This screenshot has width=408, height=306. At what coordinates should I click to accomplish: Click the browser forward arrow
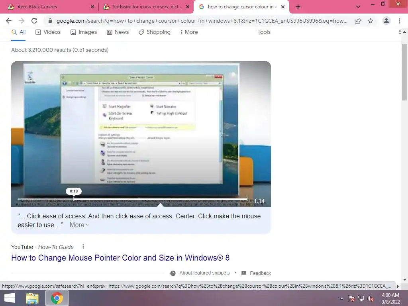22,21
